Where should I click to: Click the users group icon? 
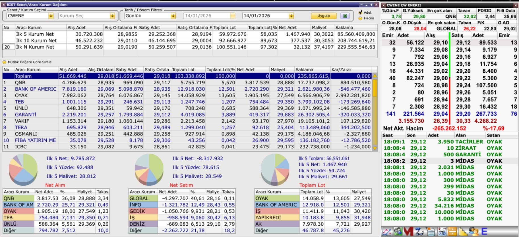pyautogui.click(x=474, y=232)
